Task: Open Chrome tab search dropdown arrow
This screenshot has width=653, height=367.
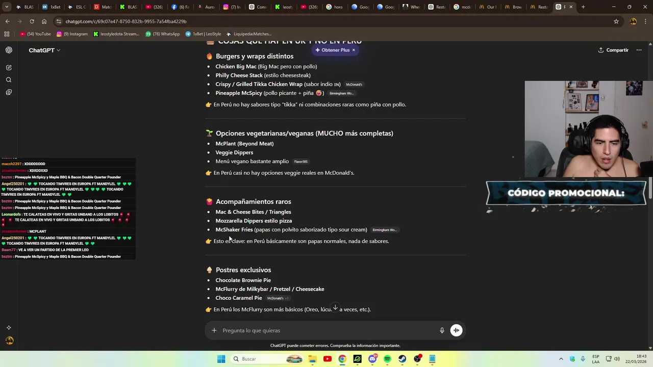Action: [x=6, y=7]
